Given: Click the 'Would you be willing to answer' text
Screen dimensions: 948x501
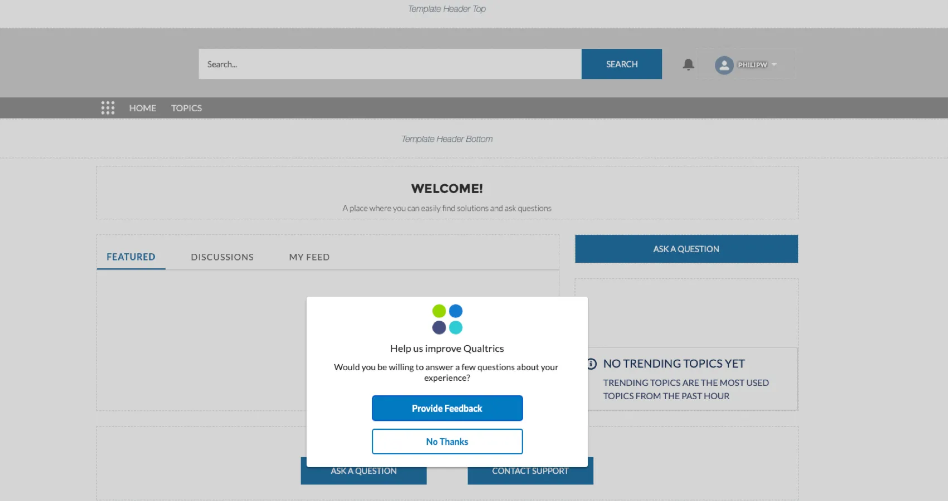Looking at the screenshot, I should pyautogui.click(x=446, y=372).
